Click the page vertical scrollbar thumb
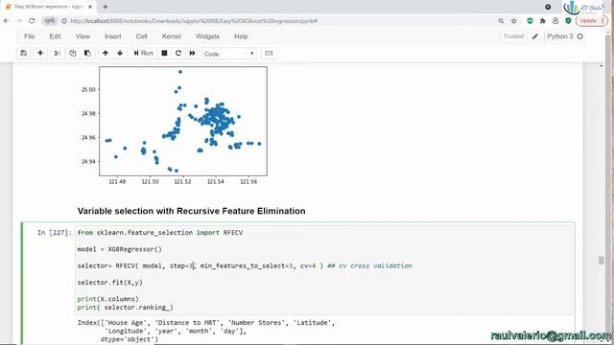The height and width of the screenshot is (345, 614). [602, 261]
